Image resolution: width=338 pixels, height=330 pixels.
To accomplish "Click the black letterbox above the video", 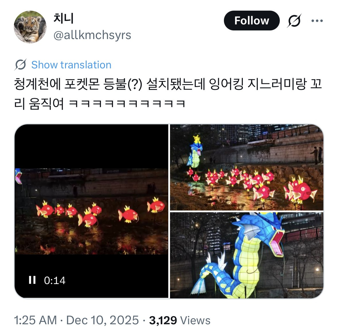I will pyautogui.click(x=91, y=146).
